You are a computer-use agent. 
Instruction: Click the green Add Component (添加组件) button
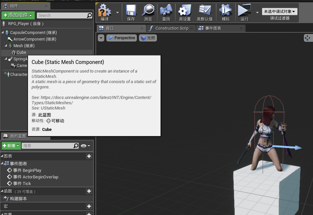[18, 15]
